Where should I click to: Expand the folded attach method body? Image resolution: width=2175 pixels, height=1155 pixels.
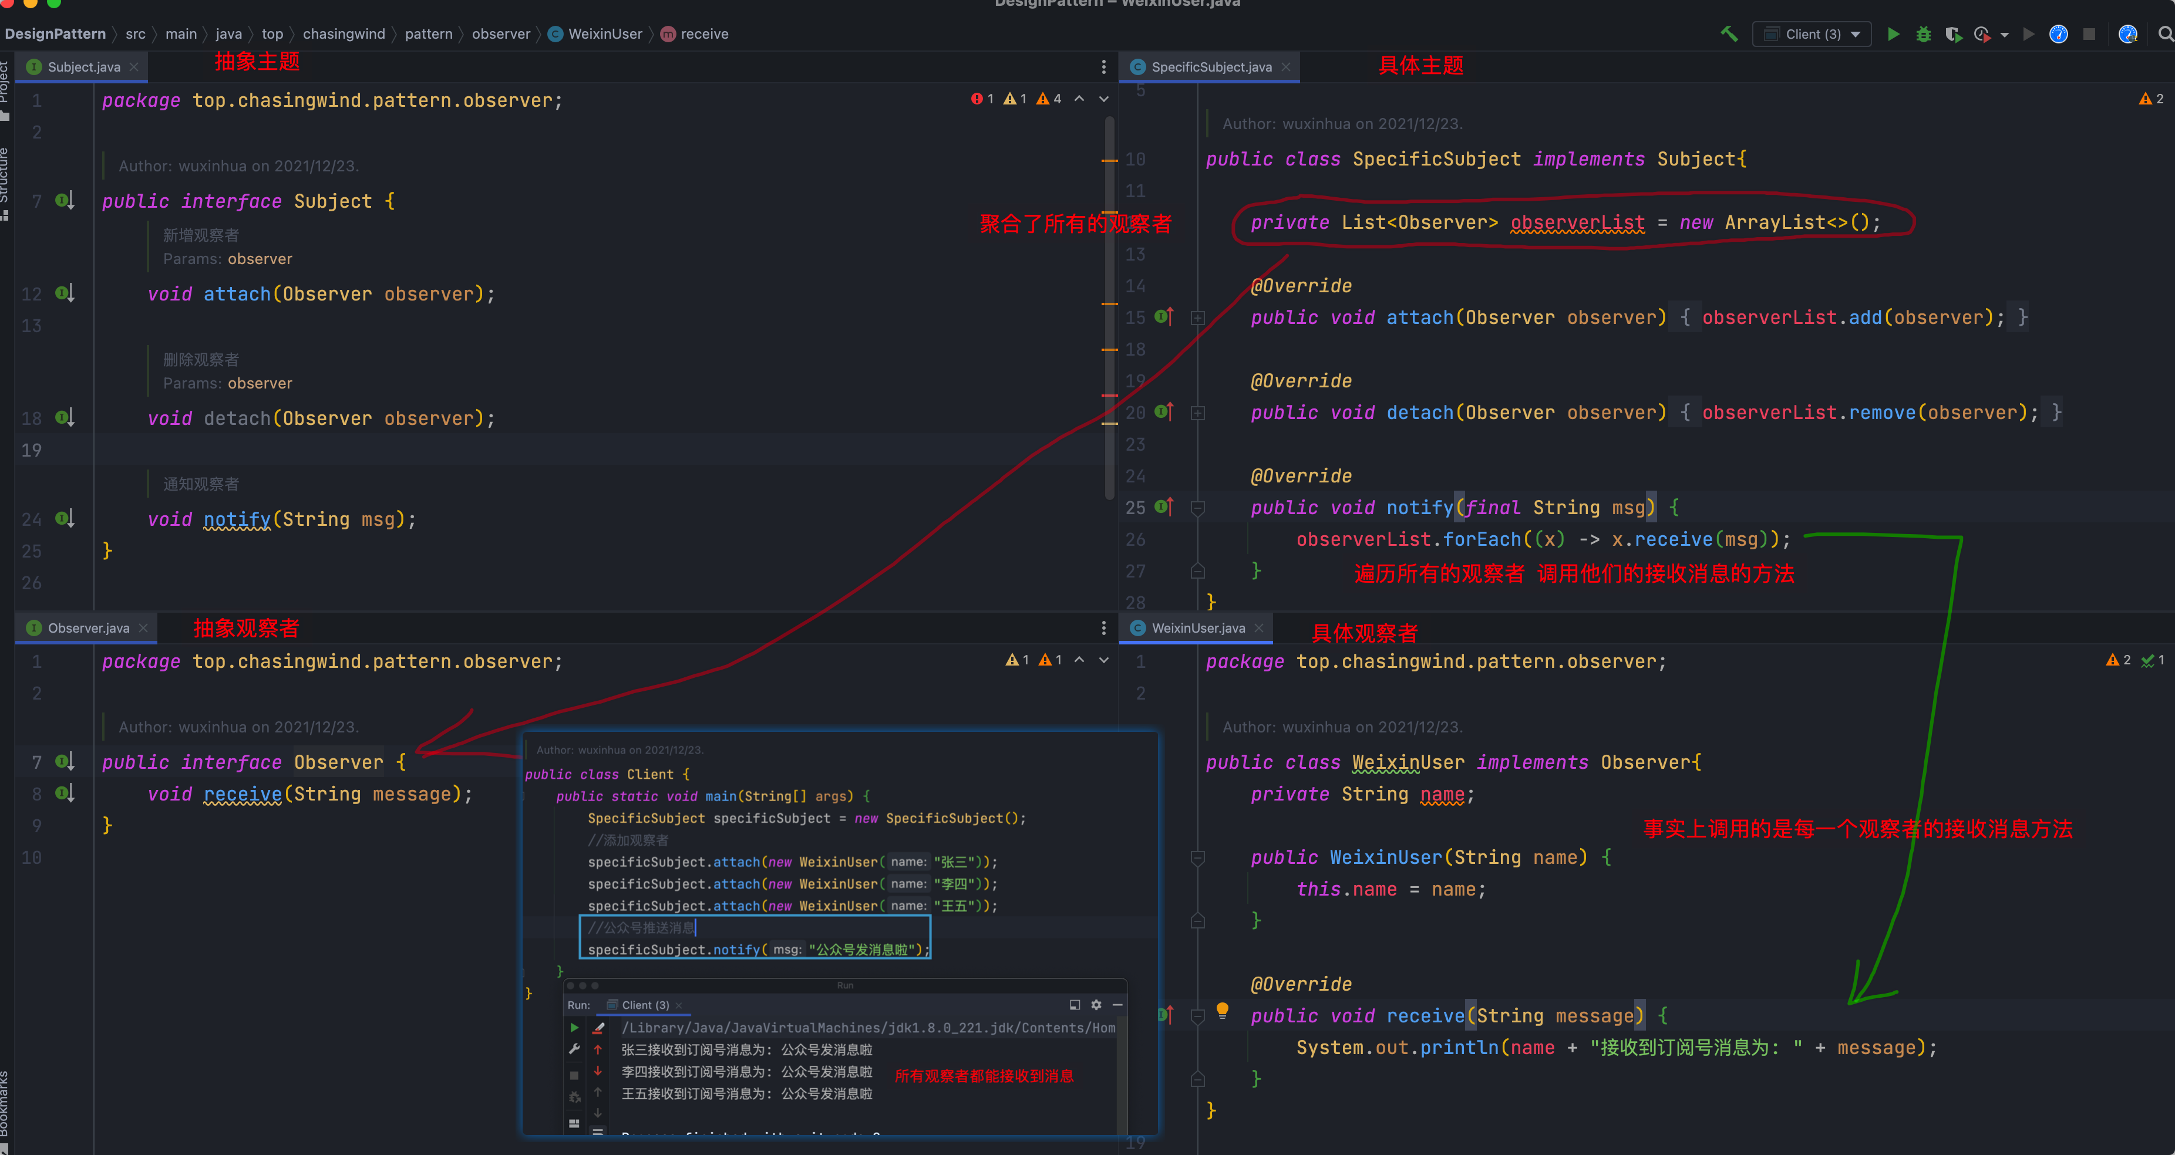coord(1197,318)
